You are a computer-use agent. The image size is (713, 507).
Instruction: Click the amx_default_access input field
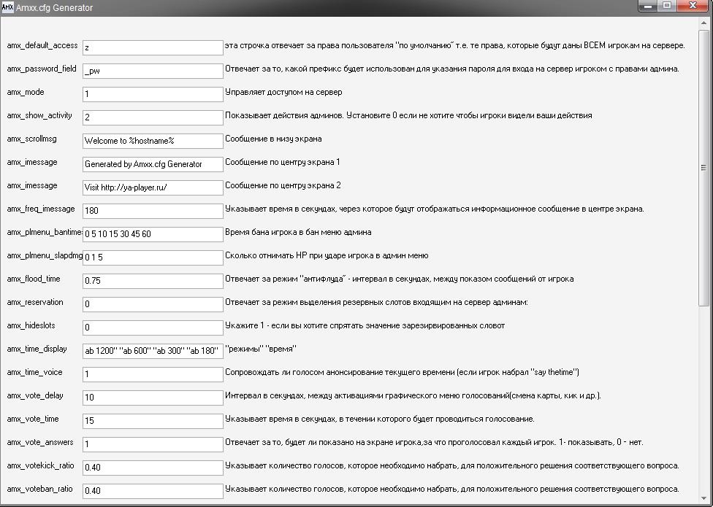[153, 47]
